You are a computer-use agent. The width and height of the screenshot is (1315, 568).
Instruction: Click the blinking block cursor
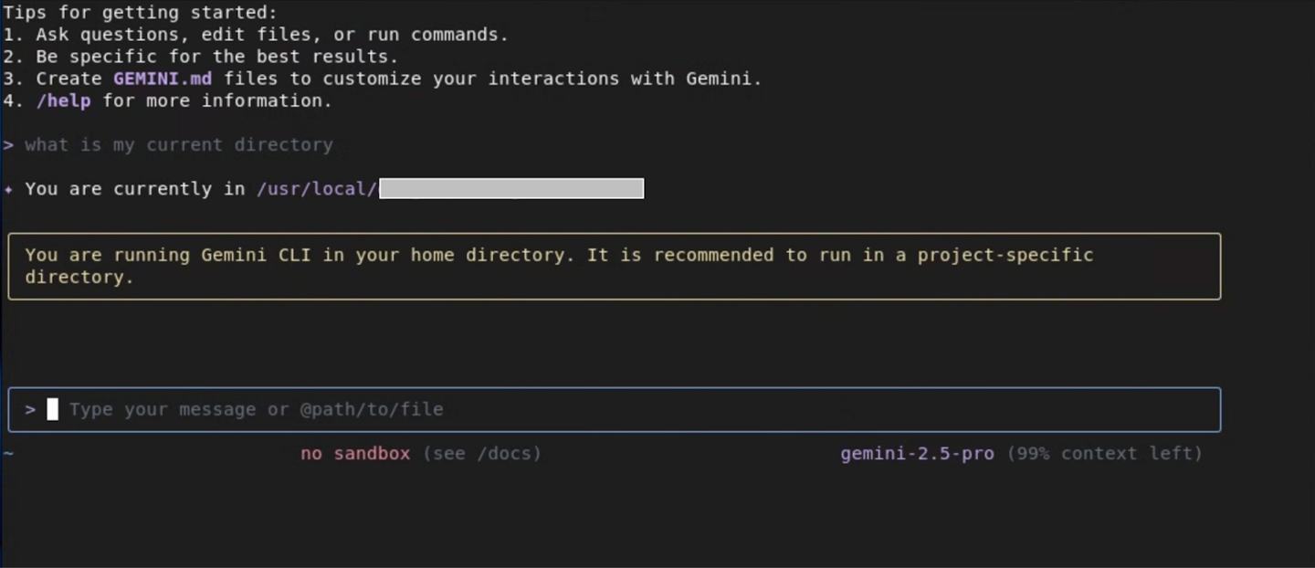(53, 409)
